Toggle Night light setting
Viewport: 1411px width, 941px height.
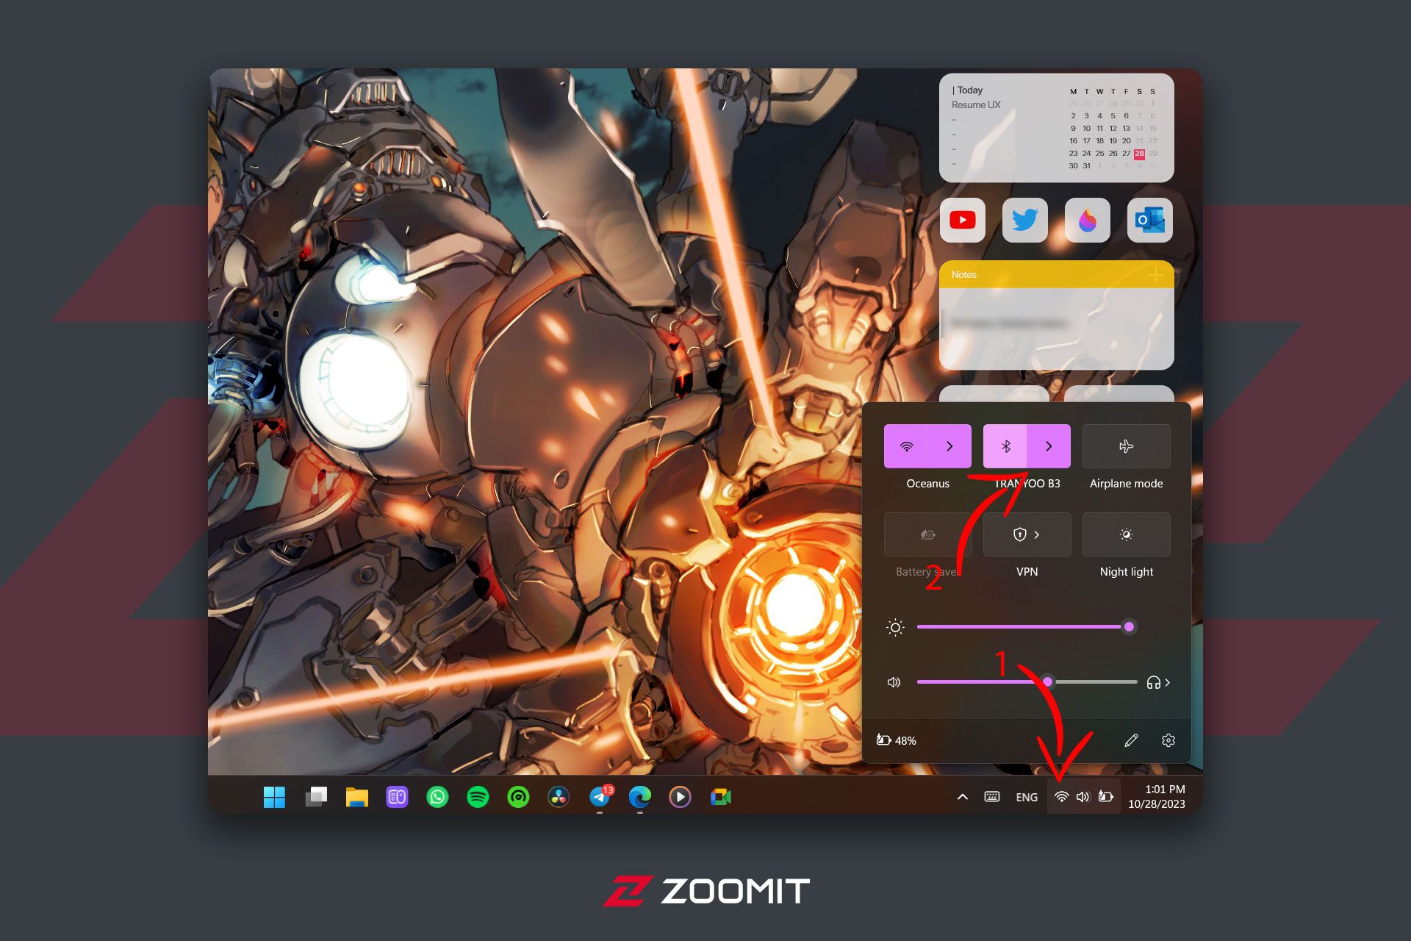(x=1127, y=536)
